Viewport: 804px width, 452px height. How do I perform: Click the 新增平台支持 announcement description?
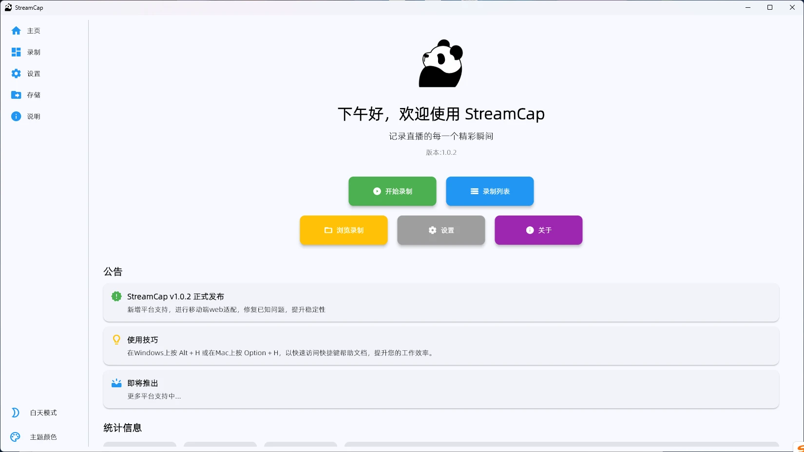(227, 309)
